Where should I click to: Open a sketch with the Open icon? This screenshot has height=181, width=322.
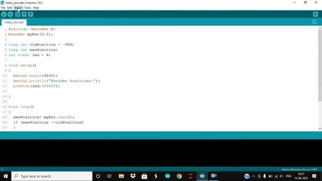pyautogui.click(x=24, y=14)
